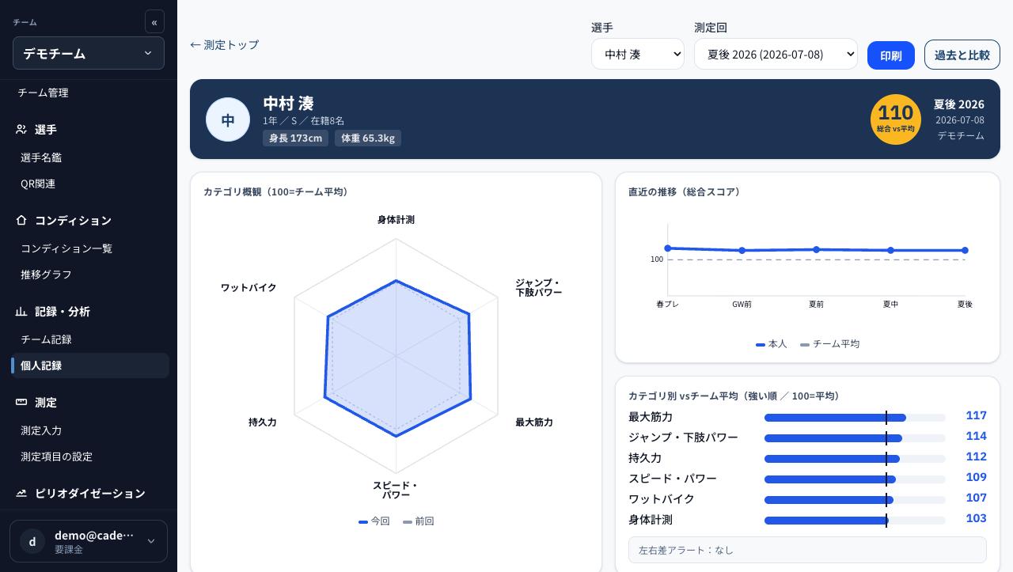Viewport: 1013px width, 572px height.
Task: Click the カテゴリ概観 card title
Action: coord(278,192)
